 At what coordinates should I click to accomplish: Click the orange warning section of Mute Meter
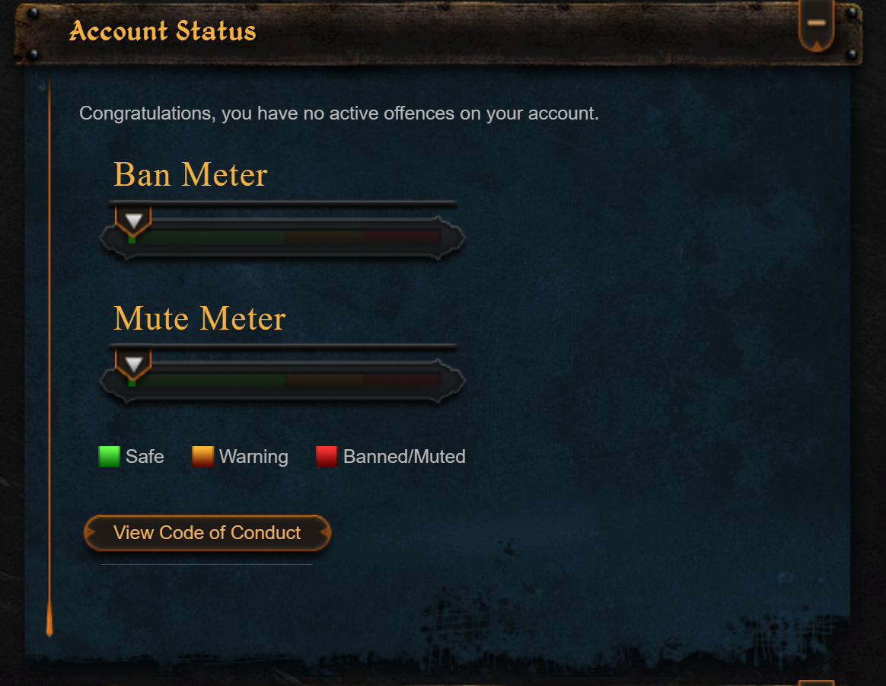pyautogui.click(x=326, y=381)
